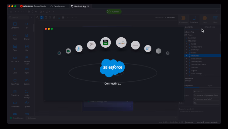Switch to the Logic layer tab
This screenshot has width=228, height=129.
205,19
